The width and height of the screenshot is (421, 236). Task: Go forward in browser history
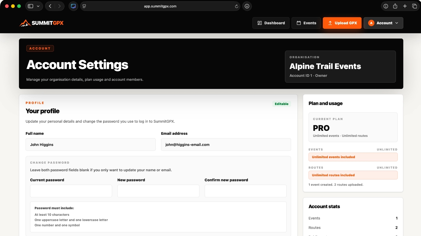(59, 6)
